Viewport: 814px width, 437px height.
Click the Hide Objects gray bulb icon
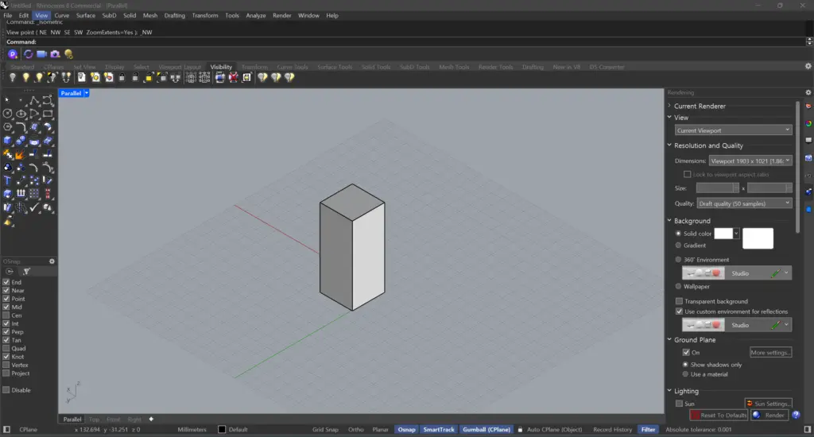(x=13, y=77)
